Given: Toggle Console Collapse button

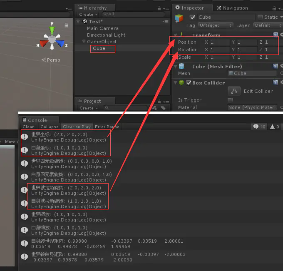Looking at the screenshot, I should 49,127.
